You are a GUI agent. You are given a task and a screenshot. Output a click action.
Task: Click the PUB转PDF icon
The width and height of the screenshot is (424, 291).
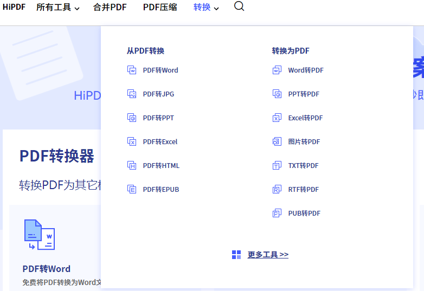point(277,213)
